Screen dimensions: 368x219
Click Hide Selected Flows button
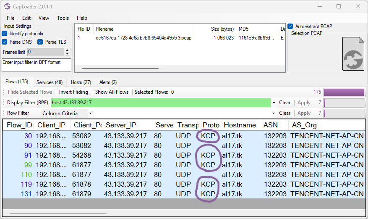pos(30,92)
